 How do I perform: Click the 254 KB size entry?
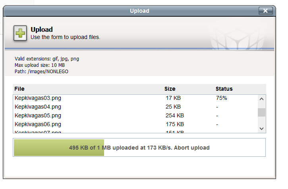click(175, 115)
